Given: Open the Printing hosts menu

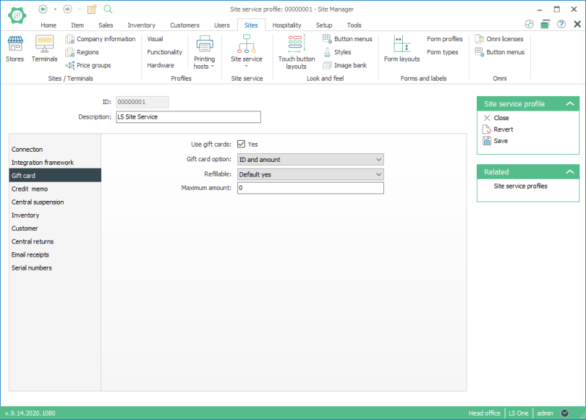Looking at the screenshot, I should [x=204, y=52].
